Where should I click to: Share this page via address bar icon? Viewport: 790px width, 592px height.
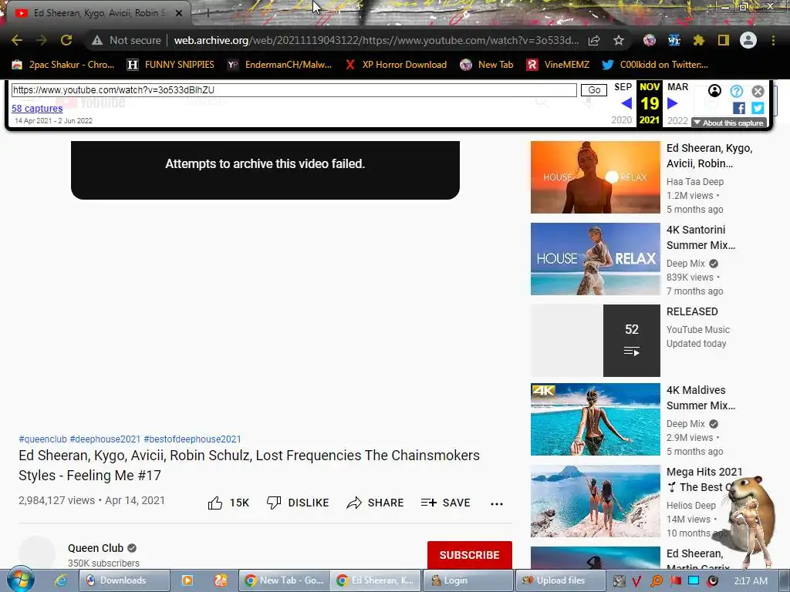594,40
